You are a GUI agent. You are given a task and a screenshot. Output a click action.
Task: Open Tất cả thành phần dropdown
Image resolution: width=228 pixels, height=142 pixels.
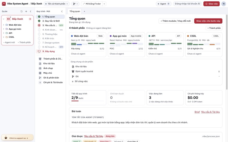click(57, 4)
